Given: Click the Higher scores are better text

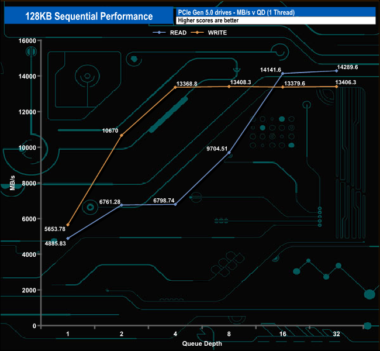Looking at the screenshot, I should click(x=208, y=20).
